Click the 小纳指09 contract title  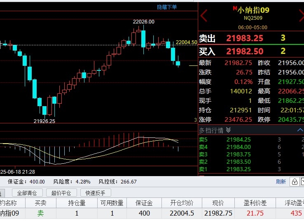click(x=253, y=10)
